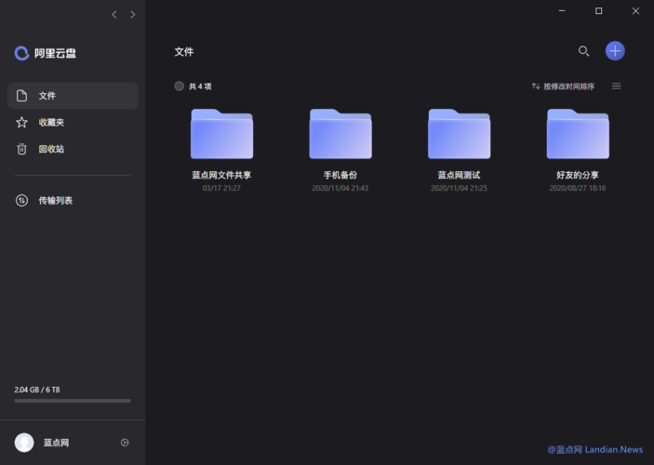Click the 传输列表 transfer icon
The width and height of the screenshot is (654, 465).
coord(21,201)
